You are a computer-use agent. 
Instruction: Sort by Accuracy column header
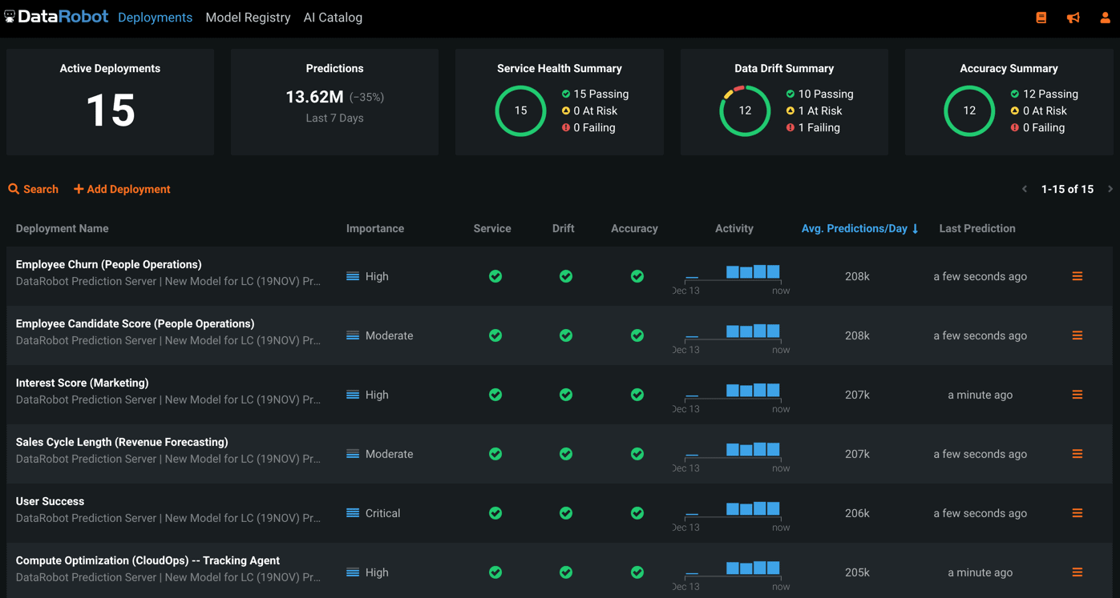point(634,228)
